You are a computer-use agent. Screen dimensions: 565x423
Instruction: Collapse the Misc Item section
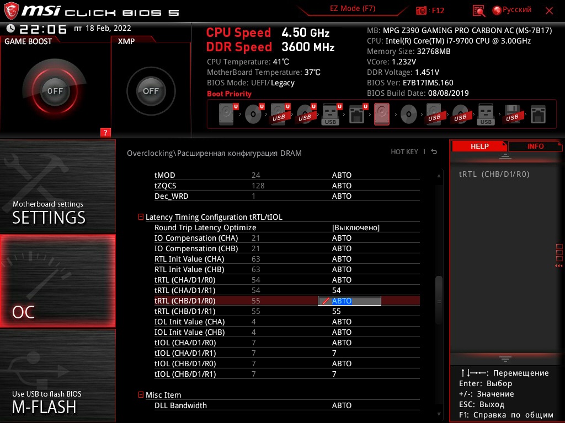(x=141, y=394)
